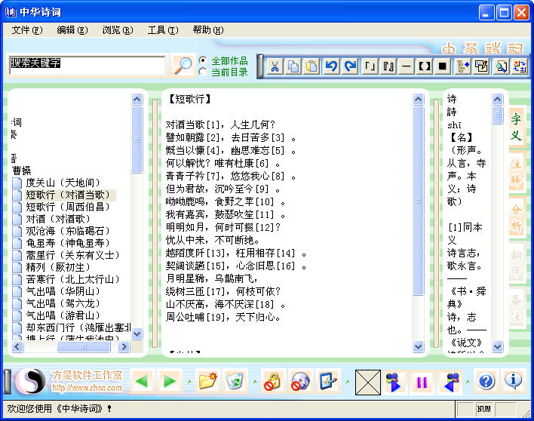Open poem 气出唱（驾六龙）

click(x=63, y=303)
